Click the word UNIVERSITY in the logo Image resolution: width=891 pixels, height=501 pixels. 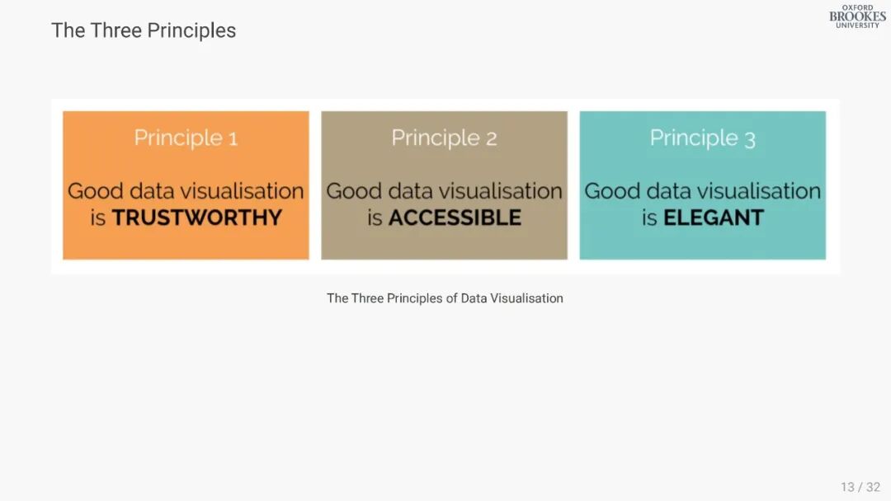tap(857, 26)
